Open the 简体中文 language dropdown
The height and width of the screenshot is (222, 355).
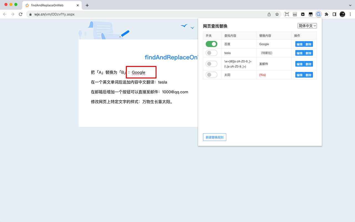[x=307, y=26]
